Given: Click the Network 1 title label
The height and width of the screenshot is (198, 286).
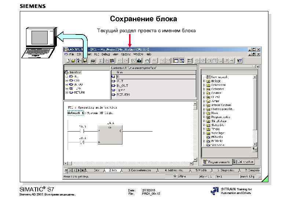Looking at the screenshot, I should tap(76, 113).
